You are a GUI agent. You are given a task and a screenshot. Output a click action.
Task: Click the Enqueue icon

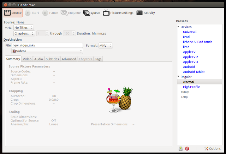64,13
